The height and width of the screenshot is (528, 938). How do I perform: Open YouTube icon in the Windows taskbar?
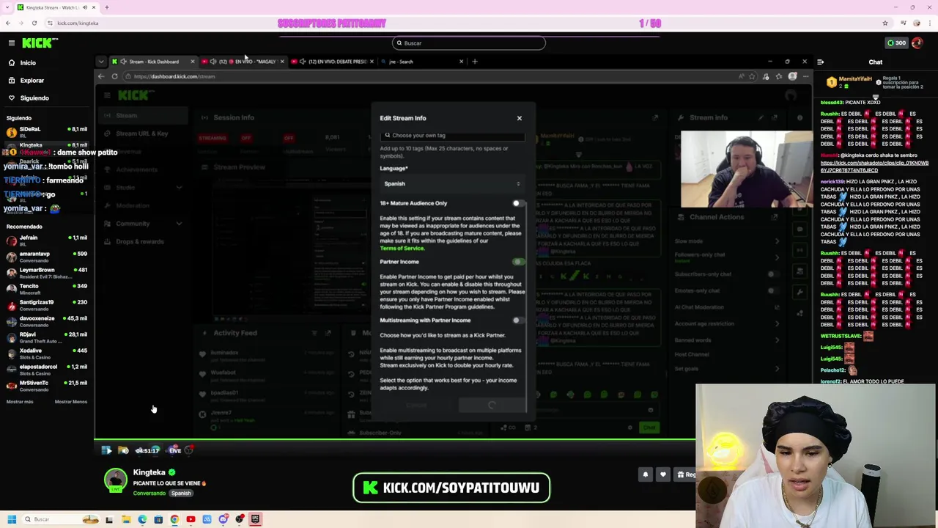point(191,520)
